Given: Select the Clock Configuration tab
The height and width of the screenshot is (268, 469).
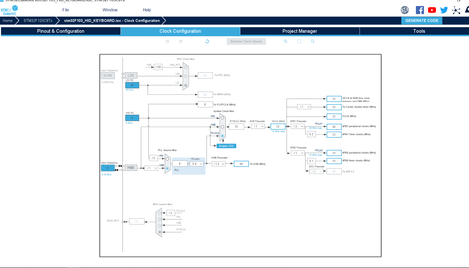Looking at the screenshot, I should point(180,31).
